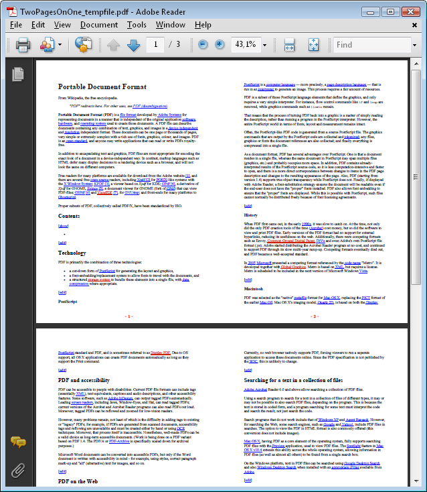
Task: Open the Collaborate (people) toolbar icon
Action: tap(47, 45)
